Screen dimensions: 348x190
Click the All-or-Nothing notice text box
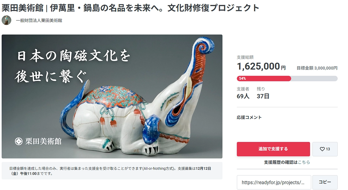tap(112, 171)
